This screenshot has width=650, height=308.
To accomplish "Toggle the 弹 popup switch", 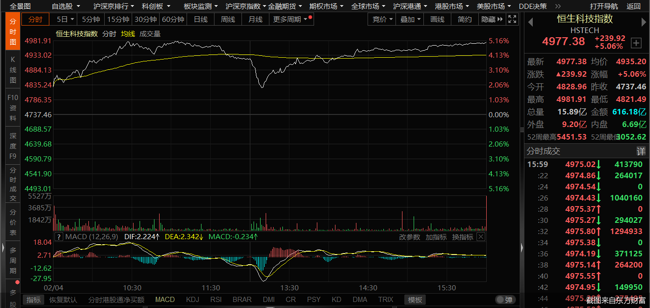I will pyautogui.click(x=506, y=300).
